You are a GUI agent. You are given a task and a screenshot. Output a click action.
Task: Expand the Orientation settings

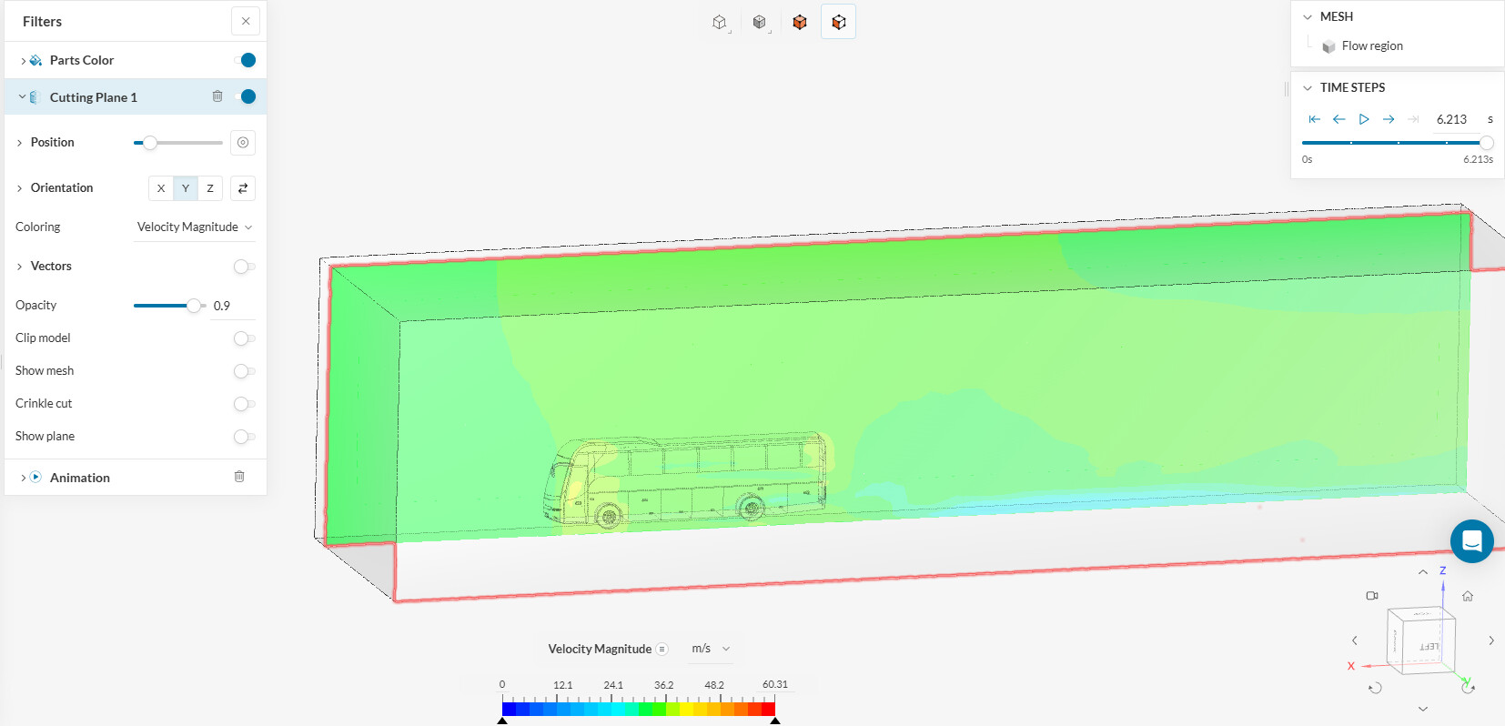point(19,188)
